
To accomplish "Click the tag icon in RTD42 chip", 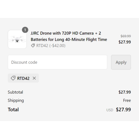I will [x=13, y=78].
